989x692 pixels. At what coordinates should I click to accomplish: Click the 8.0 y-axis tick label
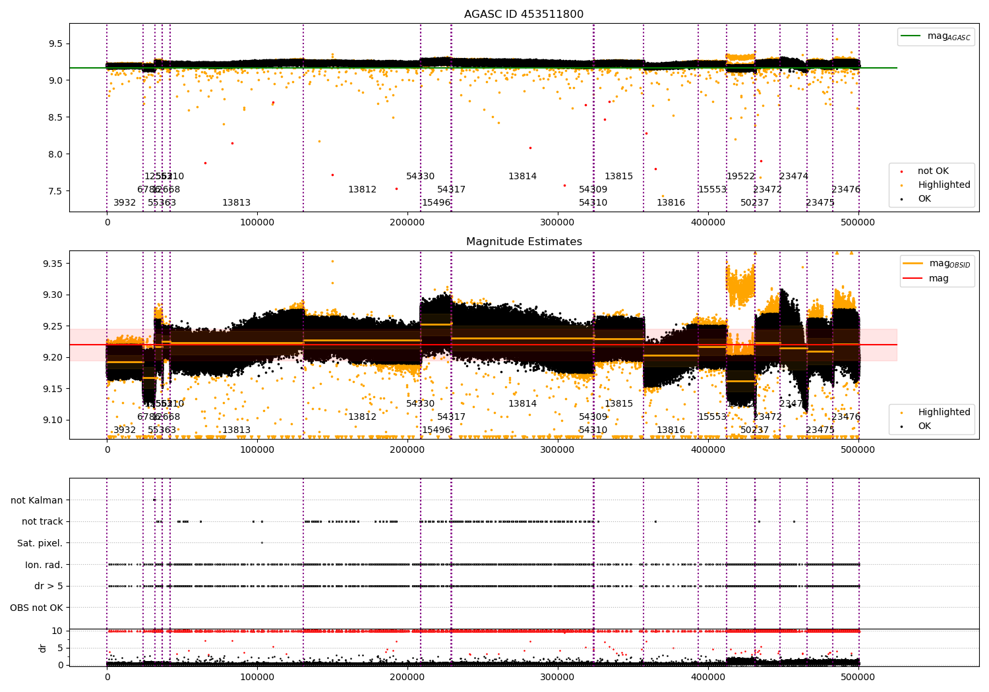[55, 155]
